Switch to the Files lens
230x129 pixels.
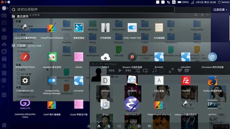pos(109,126)
